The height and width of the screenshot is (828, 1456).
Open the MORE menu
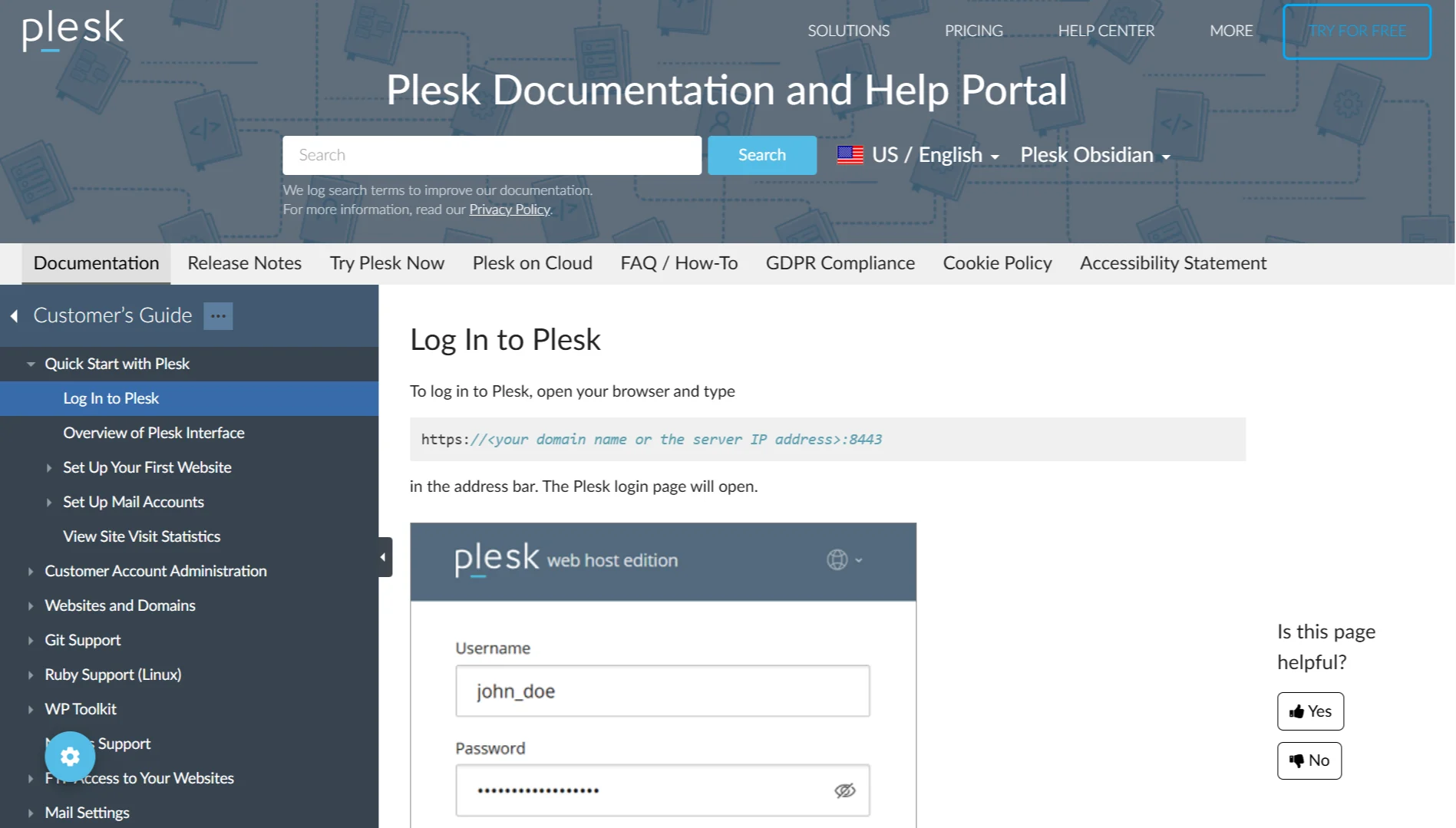pos(1231,31)
